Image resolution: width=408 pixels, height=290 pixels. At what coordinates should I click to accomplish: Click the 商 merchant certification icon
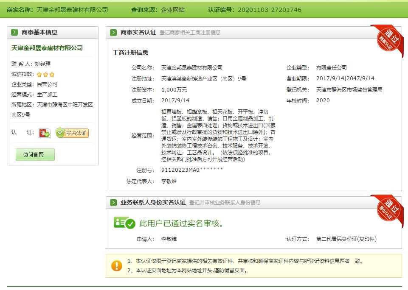[45, 133]
